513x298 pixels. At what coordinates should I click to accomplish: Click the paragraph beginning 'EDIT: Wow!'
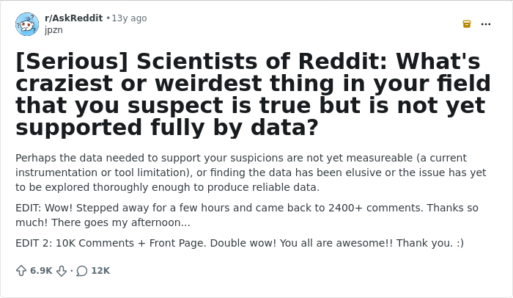[246, 215]
